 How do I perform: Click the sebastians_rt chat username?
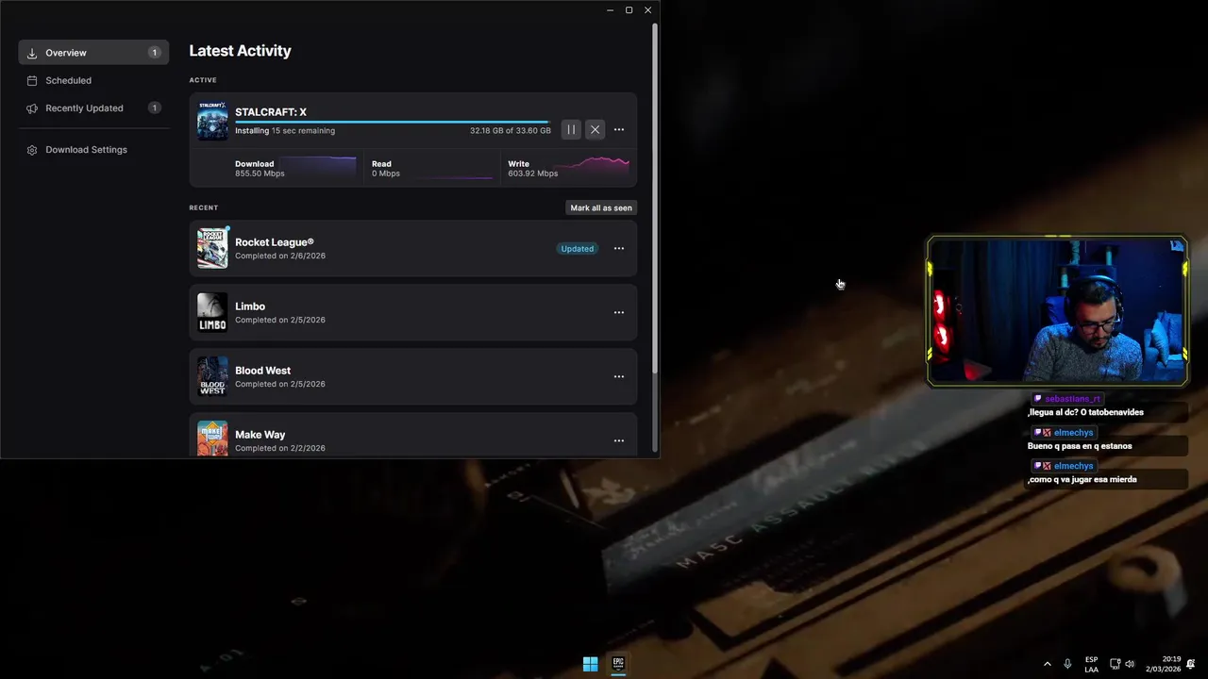[x=1073, y=399]
